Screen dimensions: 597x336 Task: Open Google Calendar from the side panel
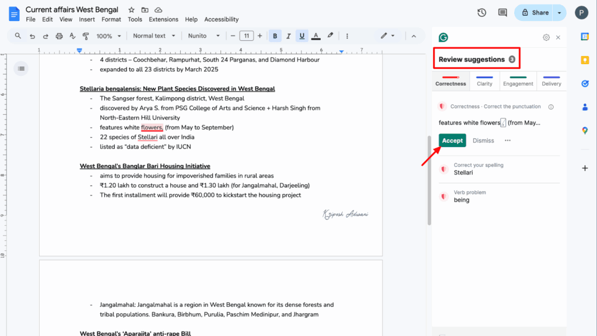[x=585, y=37]
